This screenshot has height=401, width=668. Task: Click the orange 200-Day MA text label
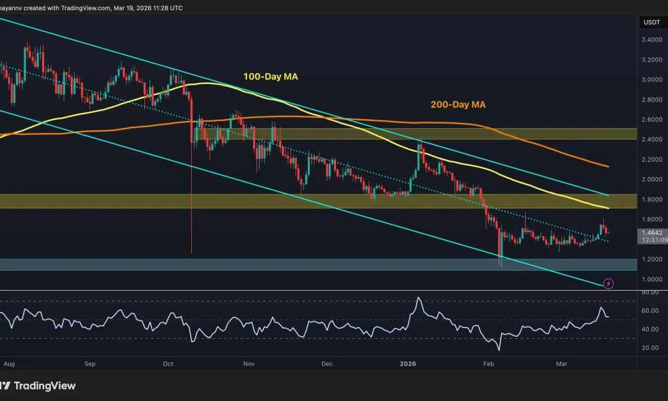point(458,104)
